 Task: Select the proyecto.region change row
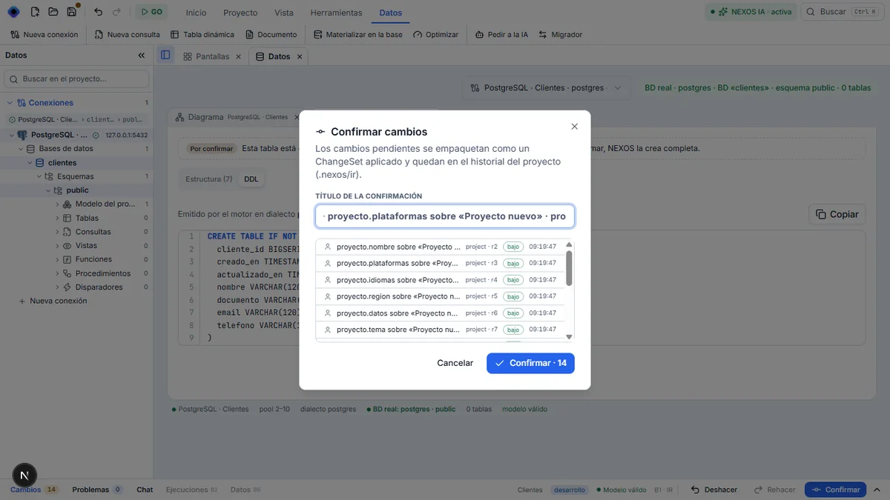(441, 296)
